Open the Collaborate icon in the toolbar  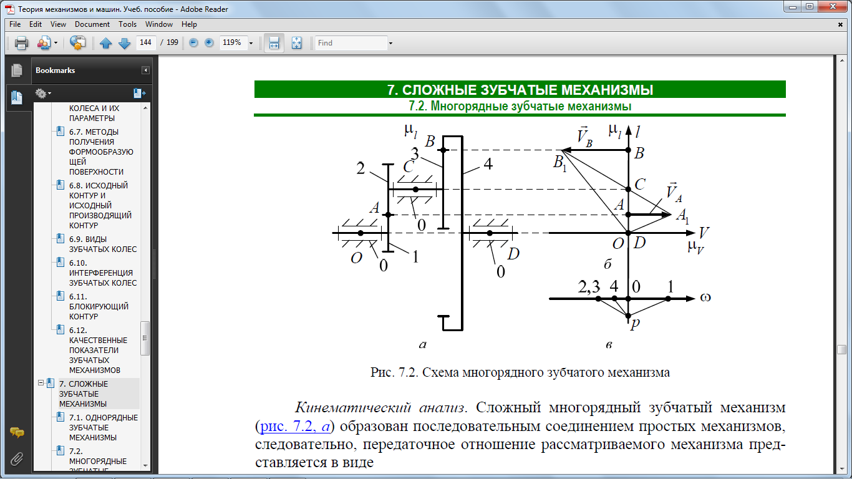click(44, 43)
